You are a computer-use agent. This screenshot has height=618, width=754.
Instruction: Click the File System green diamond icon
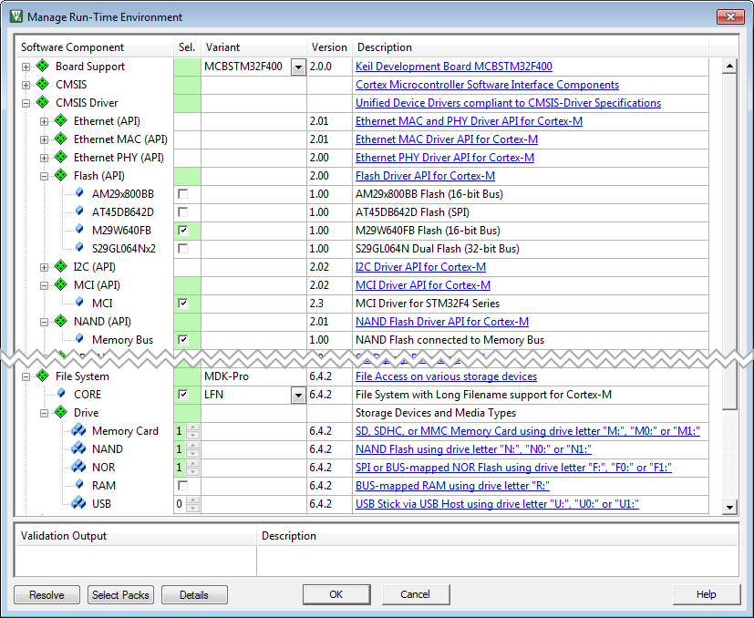click(42, 376)
